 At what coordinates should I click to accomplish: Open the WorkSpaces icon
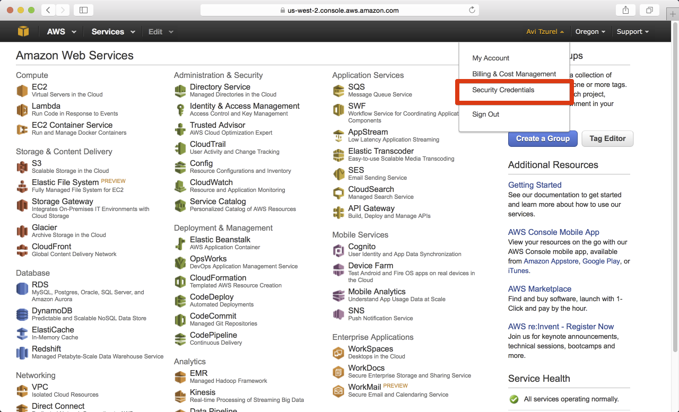(x=338, y=353)
